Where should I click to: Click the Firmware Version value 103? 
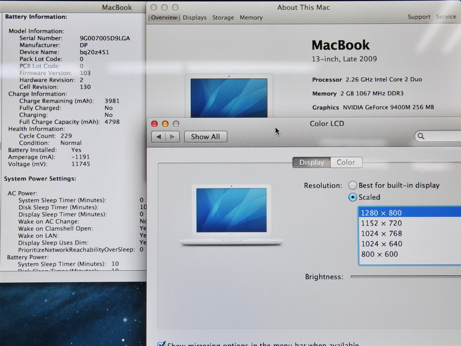click(x=85, y=73)
